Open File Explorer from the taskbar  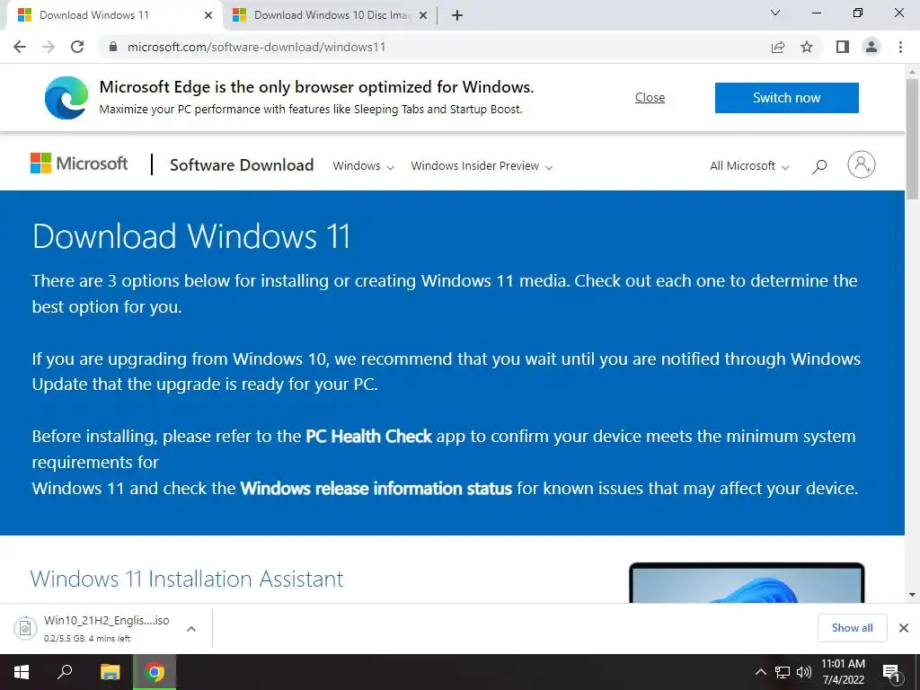click(x=110, y=672)
